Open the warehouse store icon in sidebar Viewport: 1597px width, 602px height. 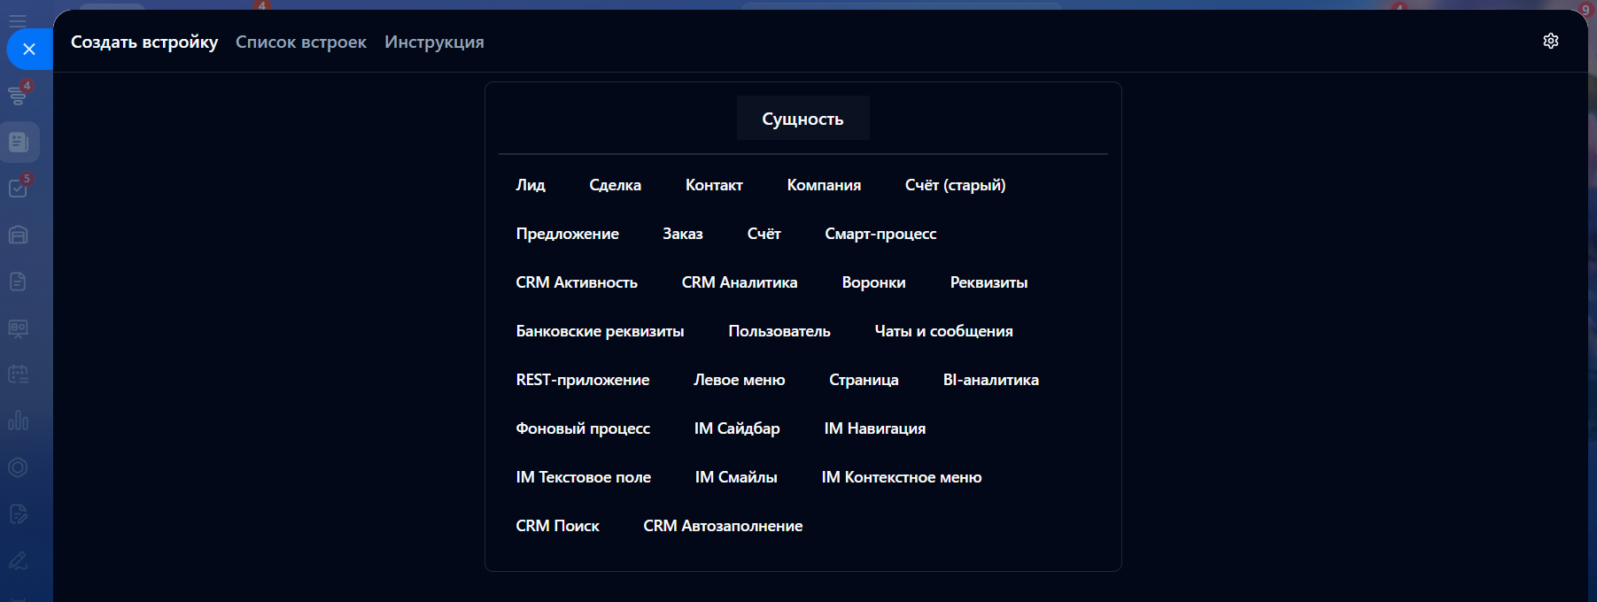(18, 235)
